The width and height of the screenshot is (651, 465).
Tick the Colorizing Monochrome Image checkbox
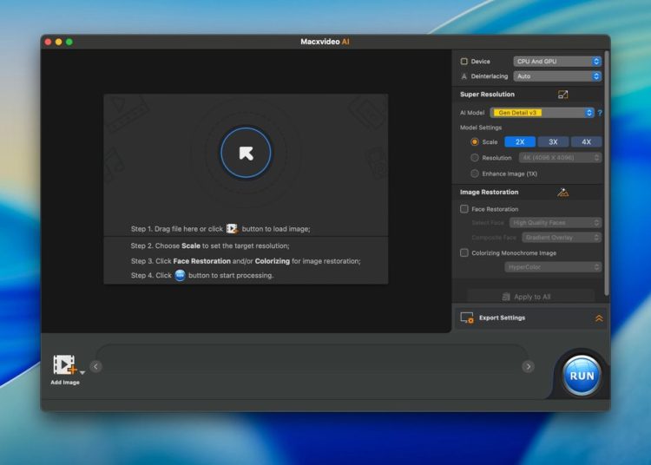[464, 253]
